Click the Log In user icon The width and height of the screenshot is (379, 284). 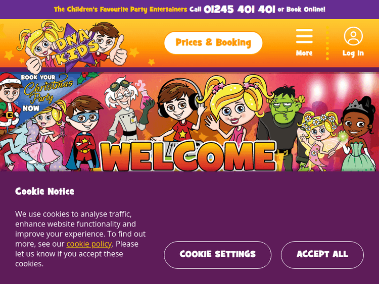pyautogui.click(x=353, y=36)
